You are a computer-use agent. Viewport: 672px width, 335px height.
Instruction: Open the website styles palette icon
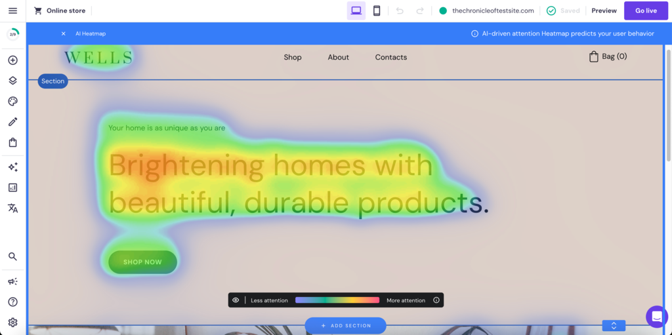pos(12,102)
